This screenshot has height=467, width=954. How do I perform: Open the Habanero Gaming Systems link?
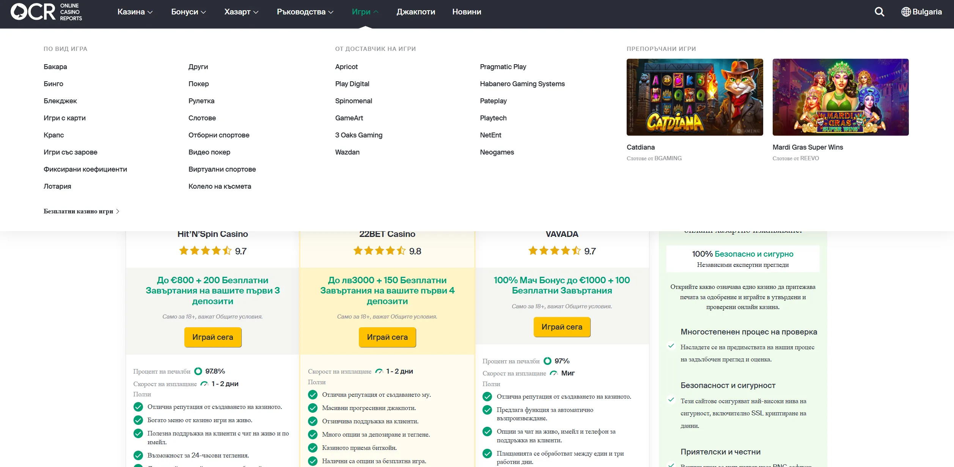pyautogui.click(x=522, y=84)
